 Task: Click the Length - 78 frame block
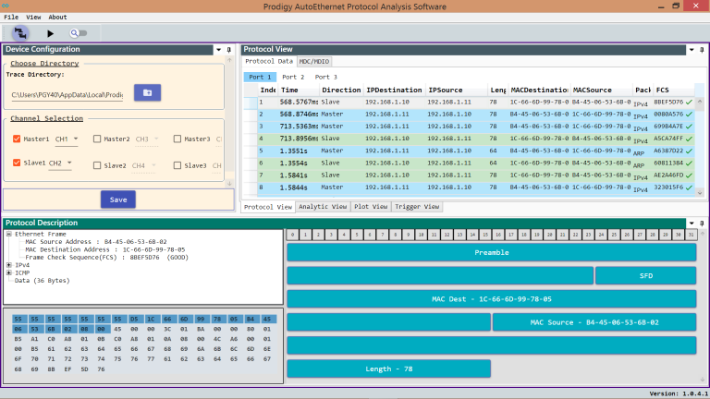coord(388,369)
